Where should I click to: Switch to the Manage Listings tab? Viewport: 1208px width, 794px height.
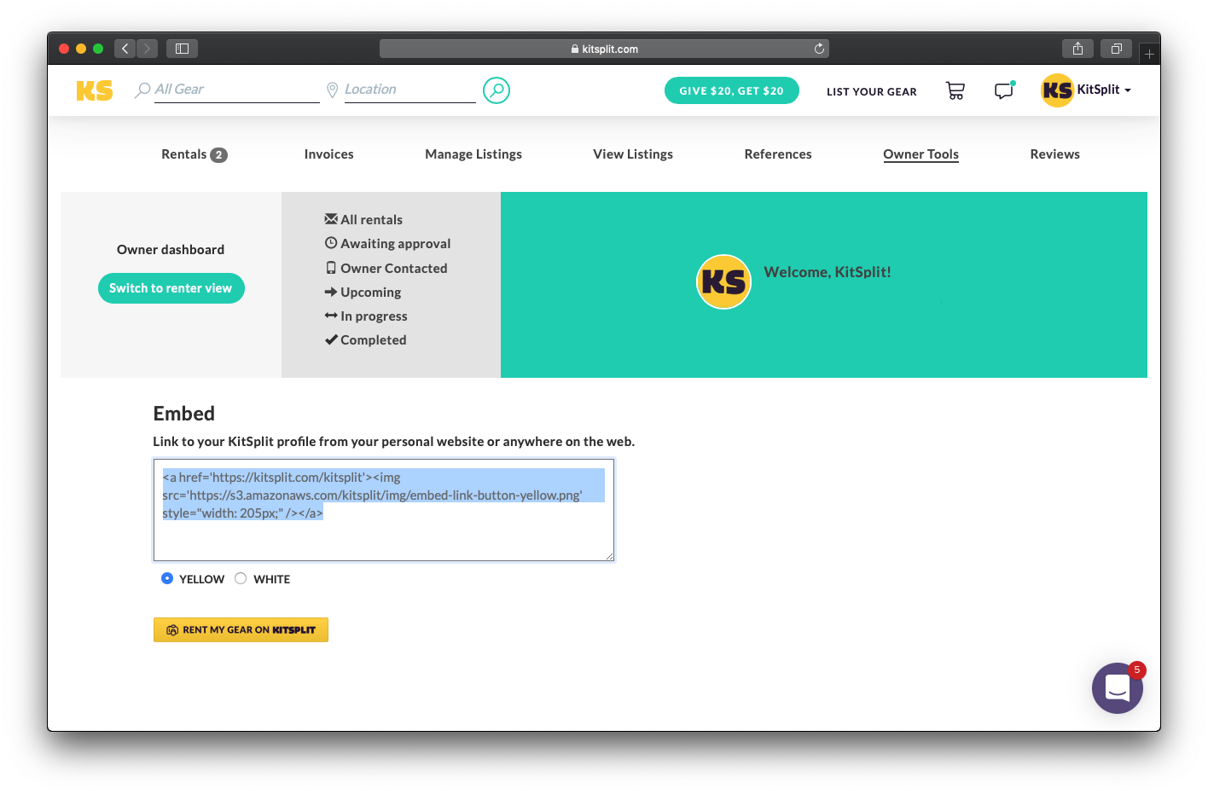(473, 154)
